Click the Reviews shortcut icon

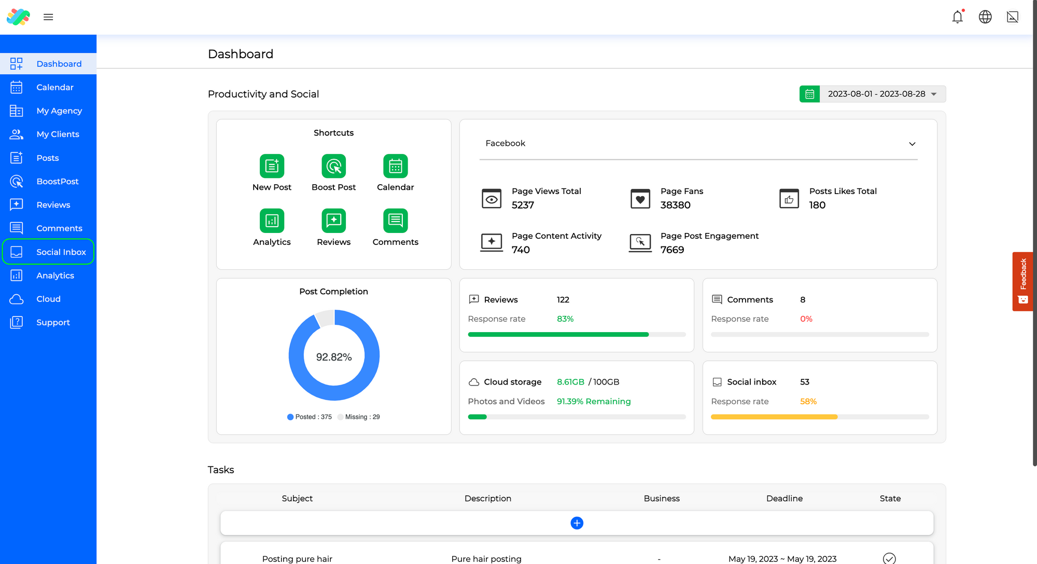(x=333, y=221)
